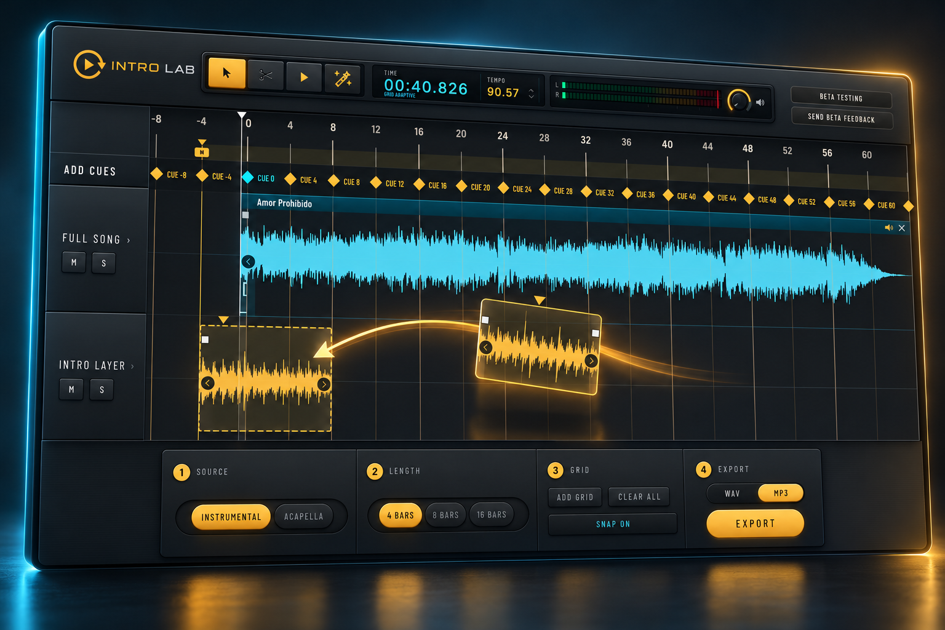Solo the Intro Layer track
945x630 pixels.
[x=102, y=389]
